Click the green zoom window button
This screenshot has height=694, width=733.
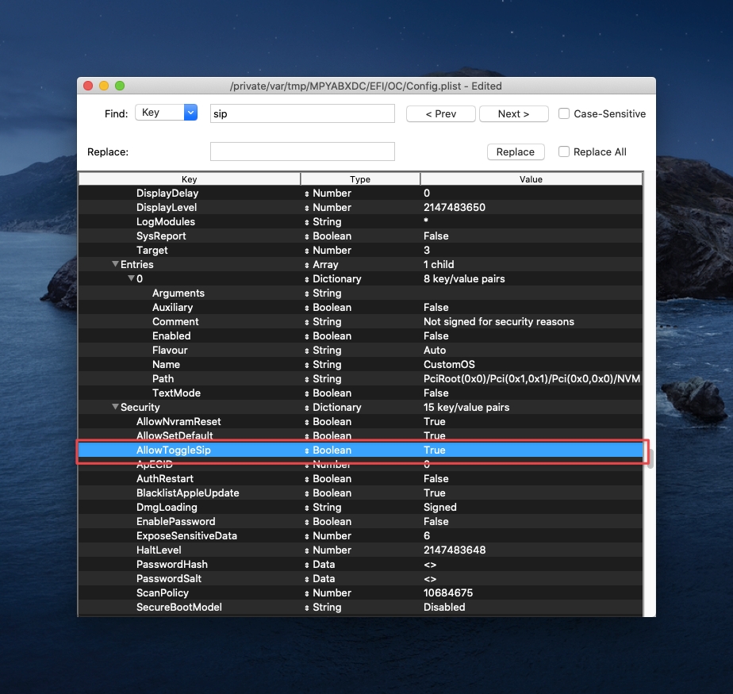click(x=120, y=86)
